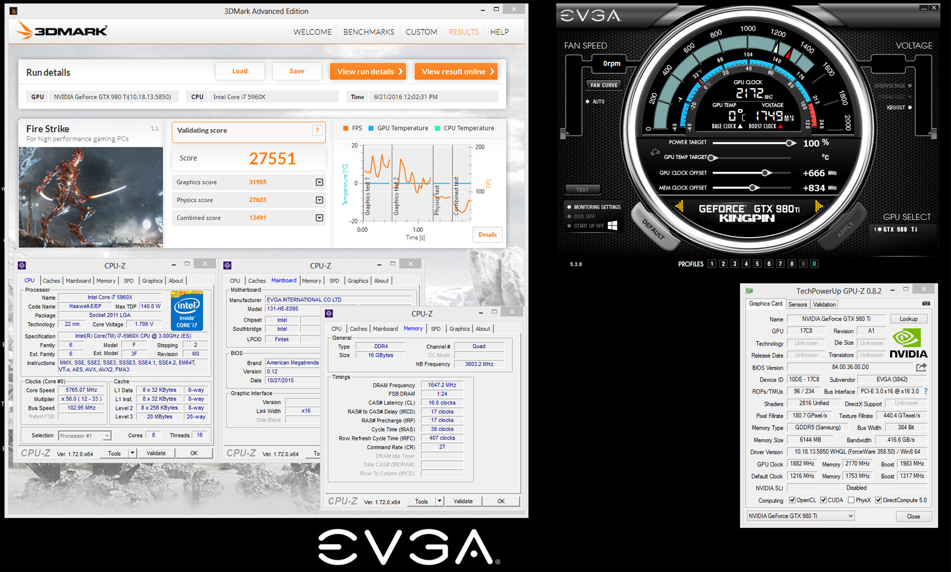The image size is (951, 572).
Task: Click CPU-Z Memory window title bar icon
Action: [x=329, y=314]
